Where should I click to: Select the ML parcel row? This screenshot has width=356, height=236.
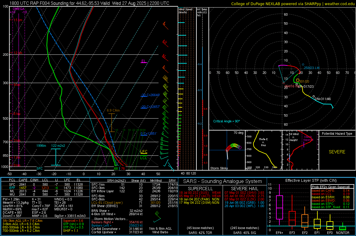46,191
